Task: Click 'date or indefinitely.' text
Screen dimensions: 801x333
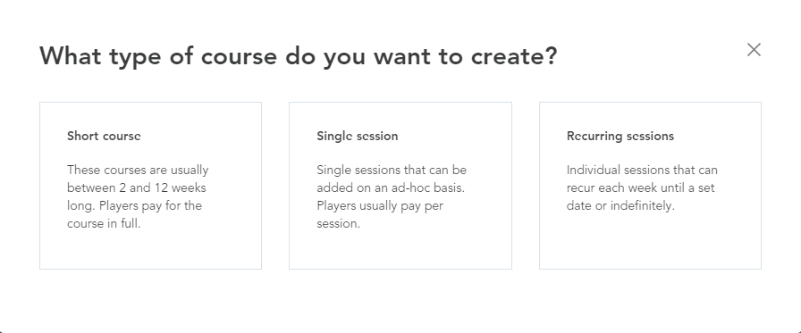Action: [620, 205]
